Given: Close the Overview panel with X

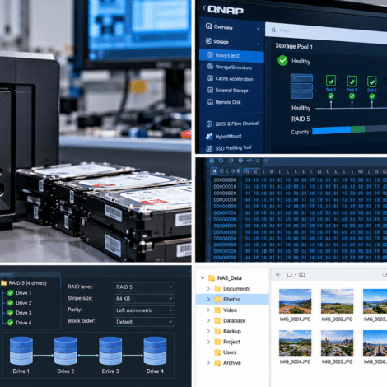Looking at the screenshot, I should point(259,29).
